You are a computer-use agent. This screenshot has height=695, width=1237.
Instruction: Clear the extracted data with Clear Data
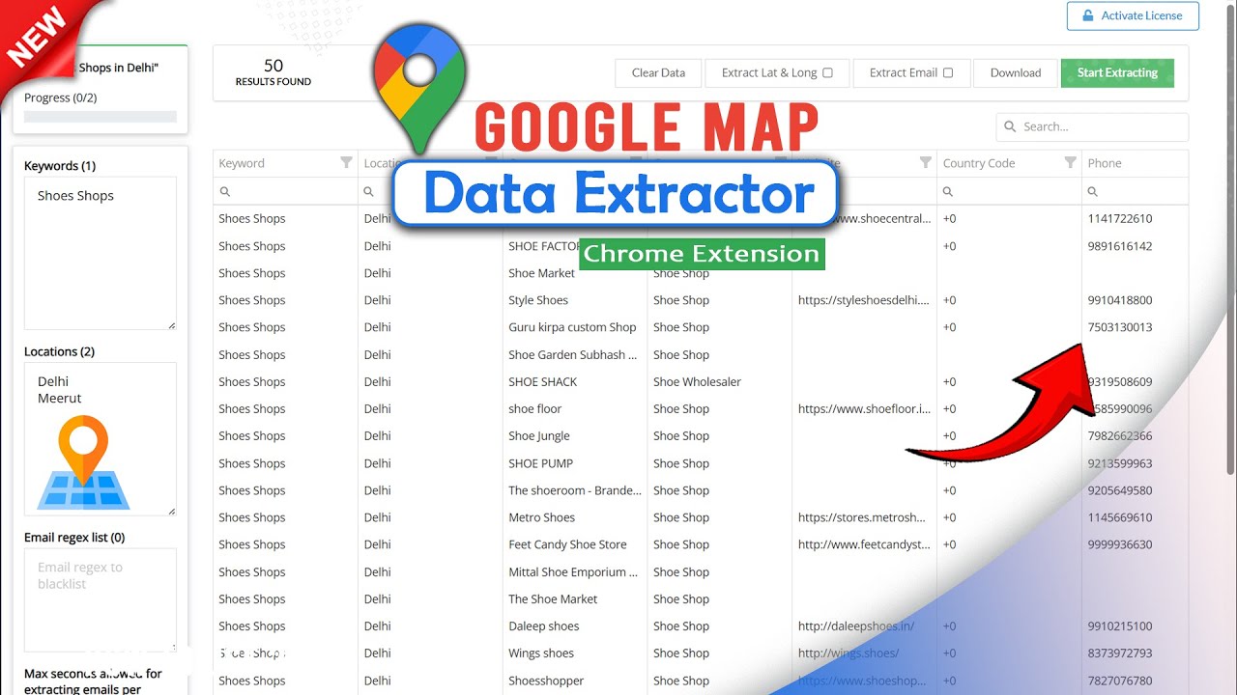(x=658, y=72)
